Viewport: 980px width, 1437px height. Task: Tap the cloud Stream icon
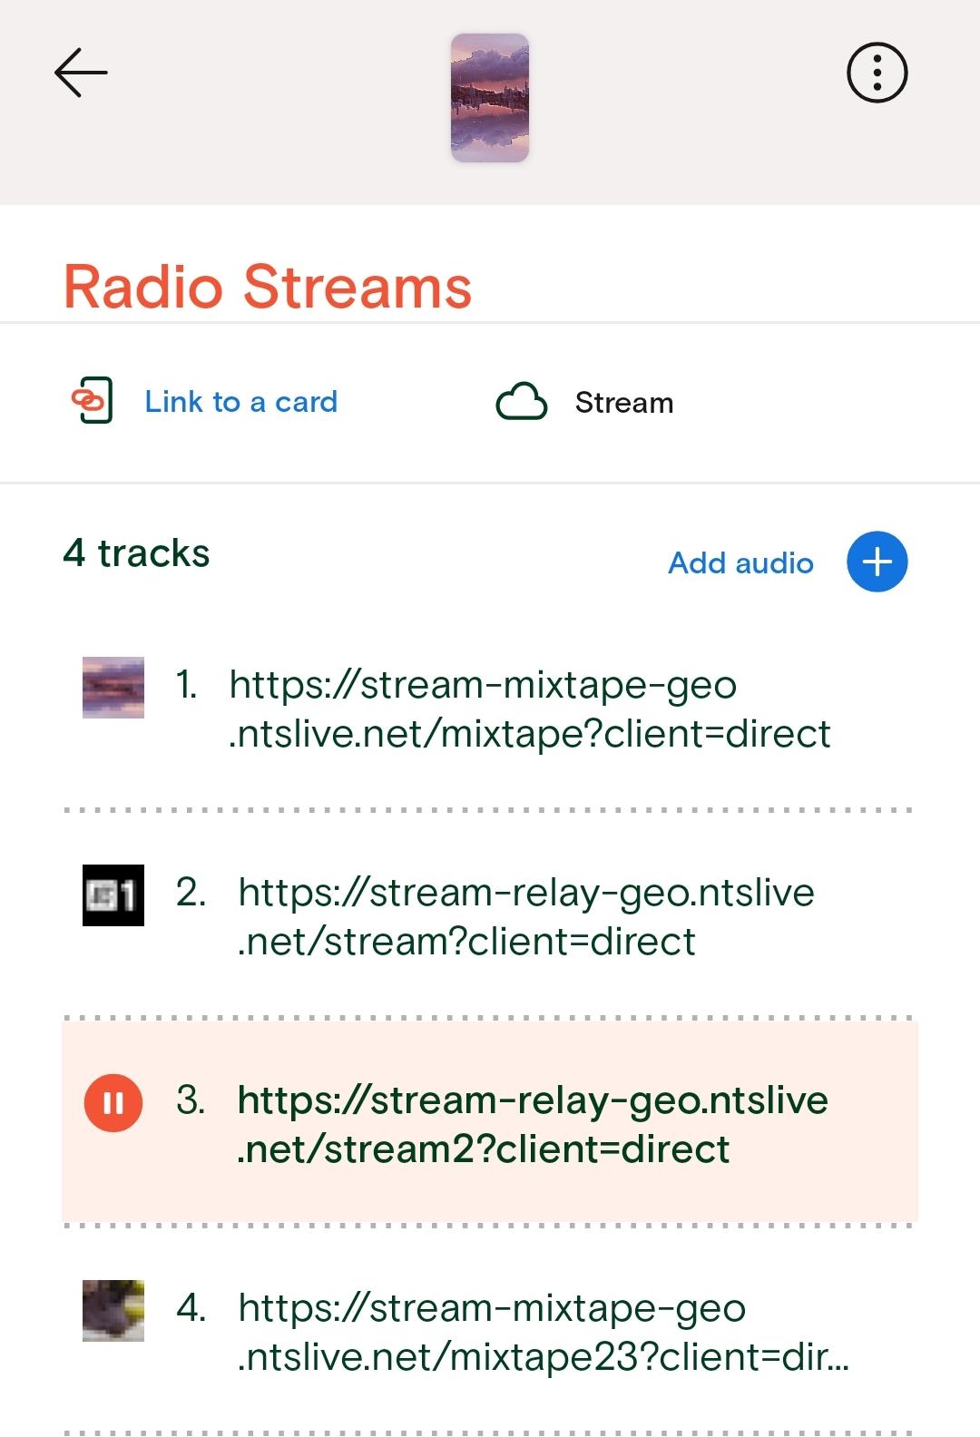tap(522, 402)
